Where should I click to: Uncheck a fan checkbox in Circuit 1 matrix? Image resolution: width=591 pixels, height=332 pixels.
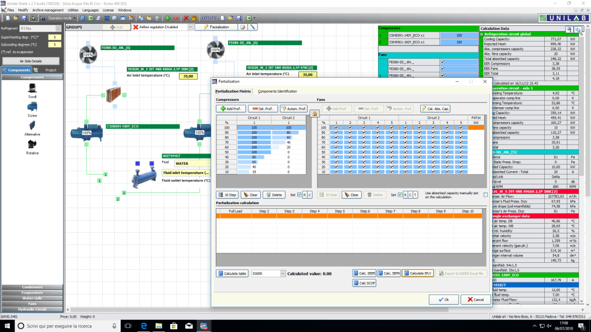point(336,128)
